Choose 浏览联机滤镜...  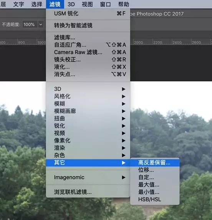88,192
